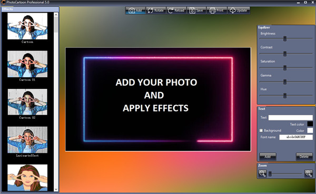Zoom out with the minus magnifier
This screenshot has width=316, height=194.
click(x=262, y=173)
